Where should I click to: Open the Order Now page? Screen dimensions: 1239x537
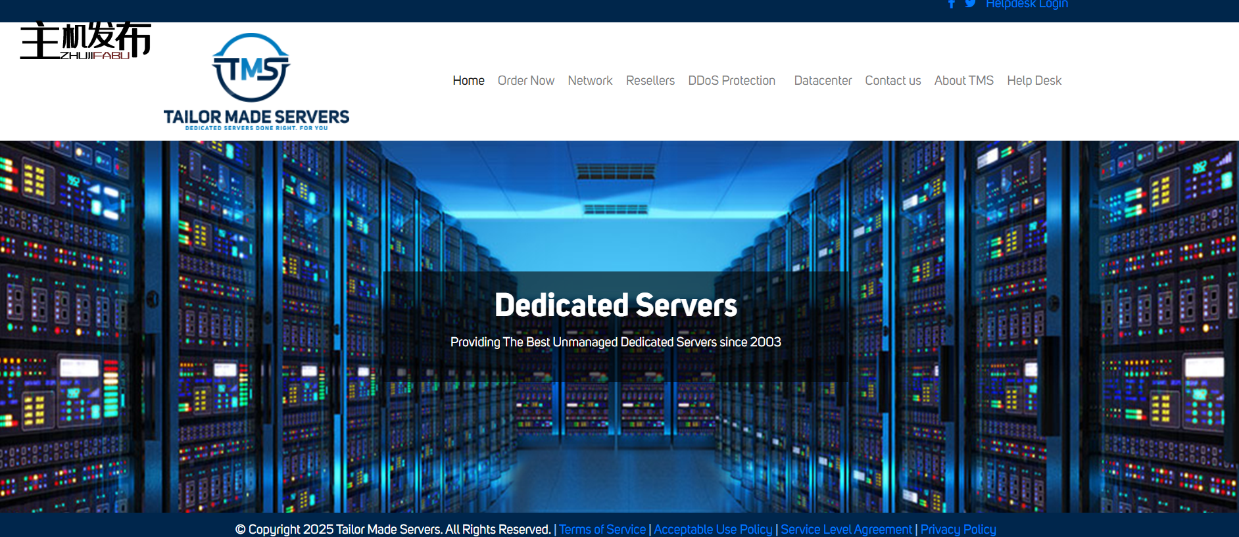coord(525,80)
